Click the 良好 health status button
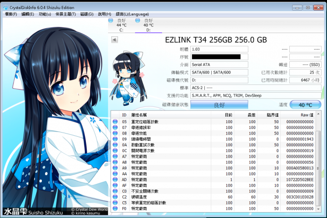Viewport: 327px width, 218px height. click(219, 104)
